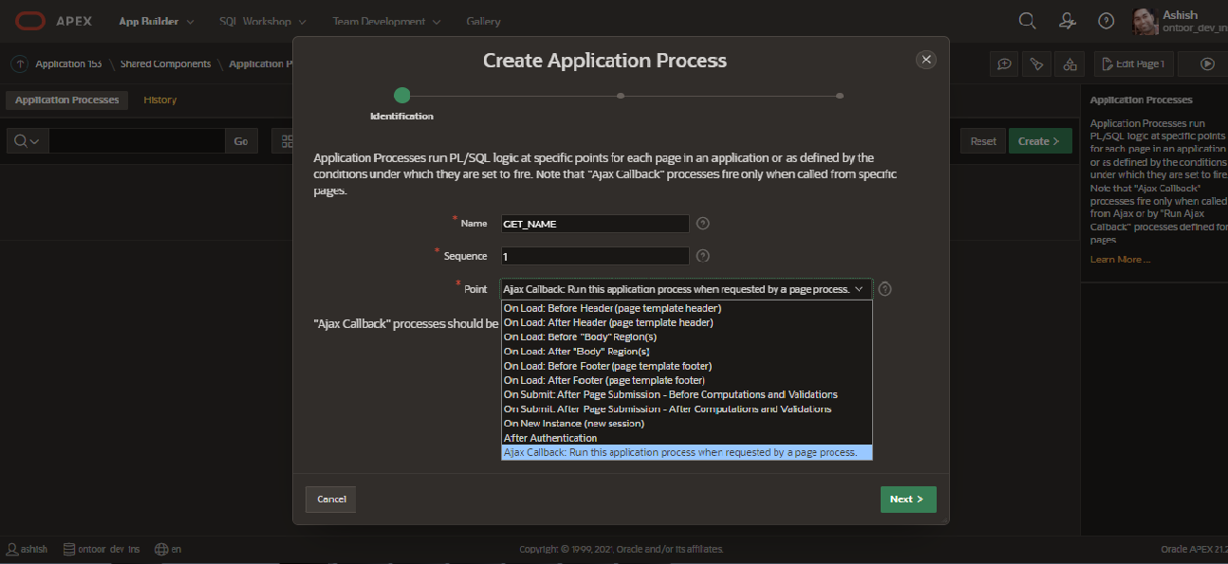
Task: Open the Name field help icon
Action: tap(702, 224)
